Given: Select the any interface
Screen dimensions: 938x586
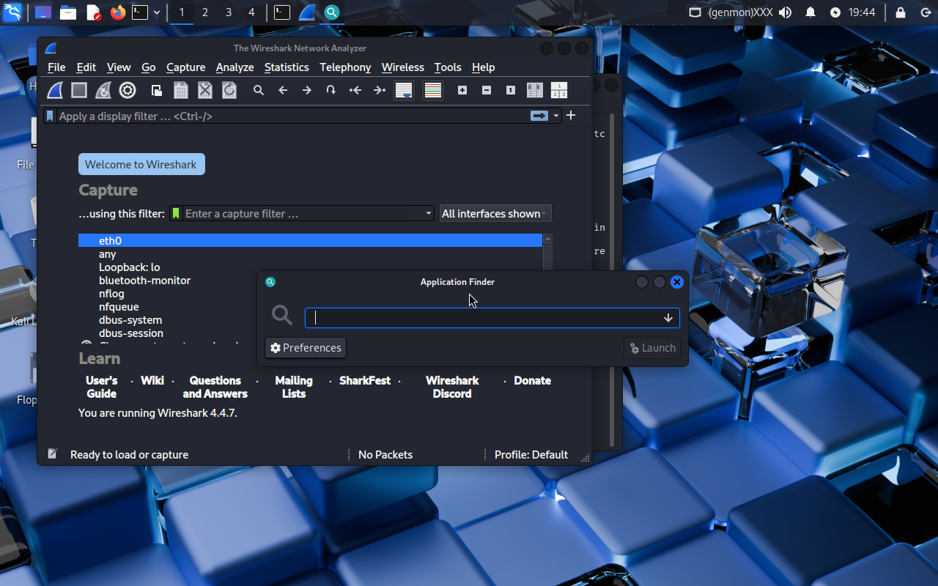Looking at the screenshot, I should [310, 253].
